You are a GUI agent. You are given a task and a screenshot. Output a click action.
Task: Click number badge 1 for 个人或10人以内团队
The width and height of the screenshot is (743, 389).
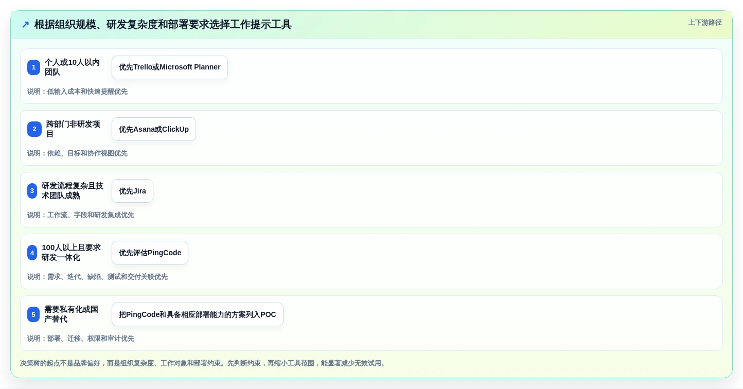tap(33, 67)
